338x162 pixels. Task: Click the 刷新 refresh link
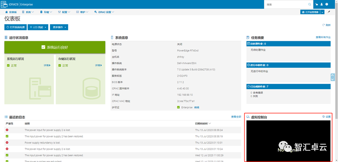tap(326, 25)
